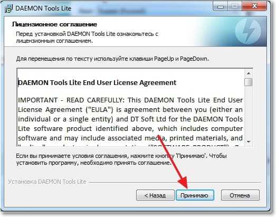Click the license text scroll down arrow
The image size is (276, 217).
pyautogui.click(x=249, y=142)
